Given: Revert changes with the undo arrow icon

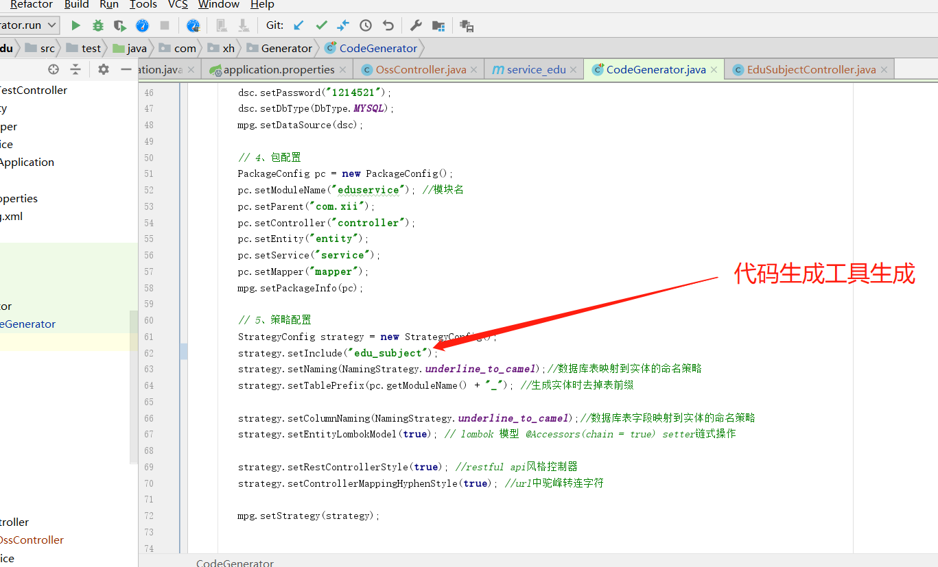Looking at the screenshot, I should point(388,25).
